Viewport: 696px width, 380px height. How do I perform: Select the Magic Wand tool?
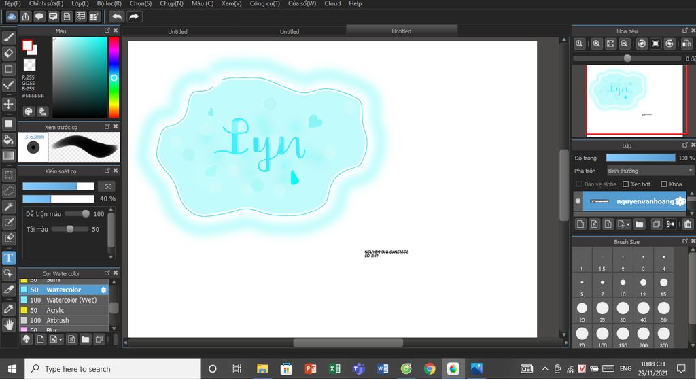[8, 207]
